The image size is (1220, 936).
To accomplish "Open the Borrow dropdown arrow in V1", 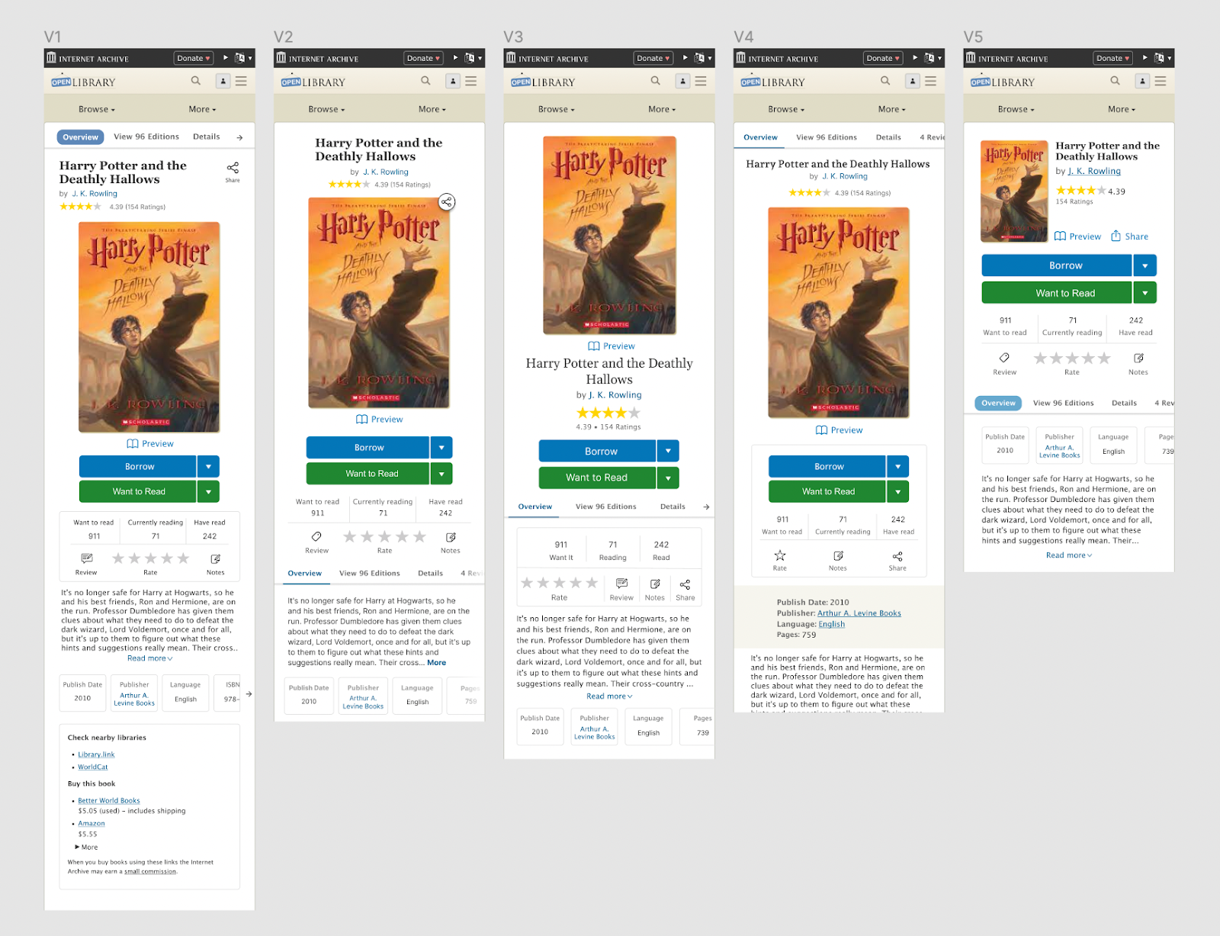I will [x=208, y=466].
